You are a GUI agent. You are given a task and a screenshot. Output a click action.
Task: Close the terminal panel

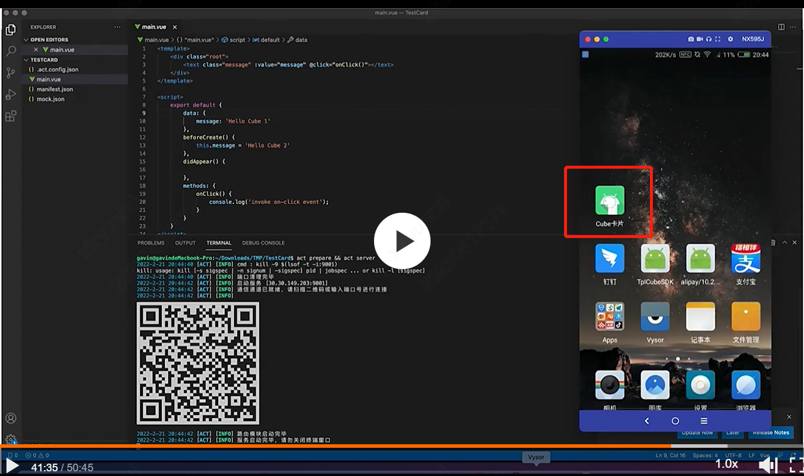tap(795, 242)
